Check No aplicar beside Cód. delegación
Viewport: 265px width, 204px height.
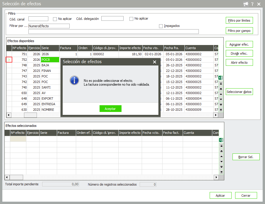click(x=131, y=19)
